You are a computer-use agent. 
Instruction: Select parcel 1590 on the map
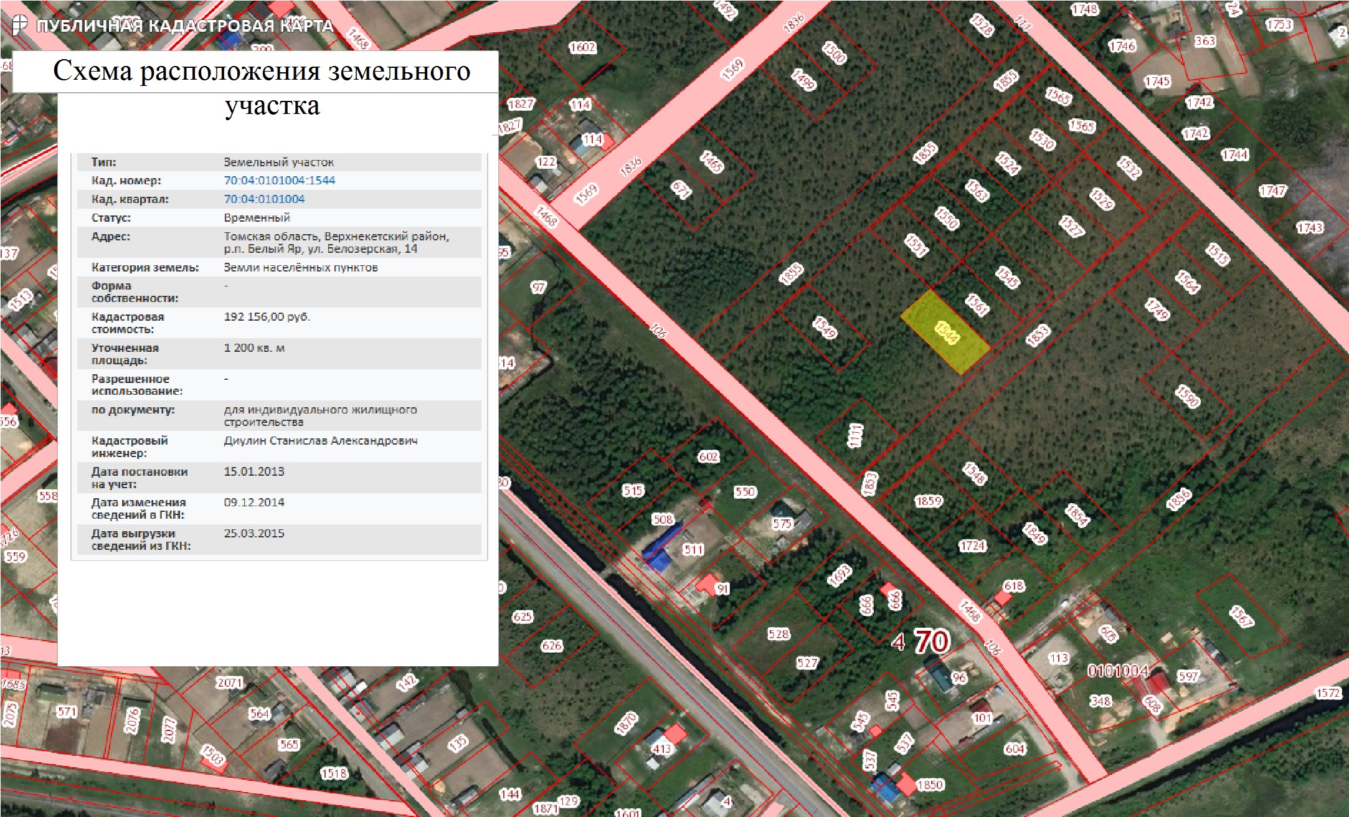tap(1187, 397)
